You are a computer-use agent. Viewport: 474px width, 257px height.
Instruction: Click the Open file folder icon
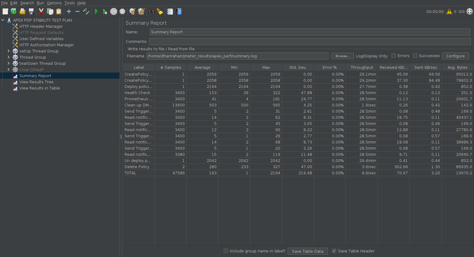[22, 11]
